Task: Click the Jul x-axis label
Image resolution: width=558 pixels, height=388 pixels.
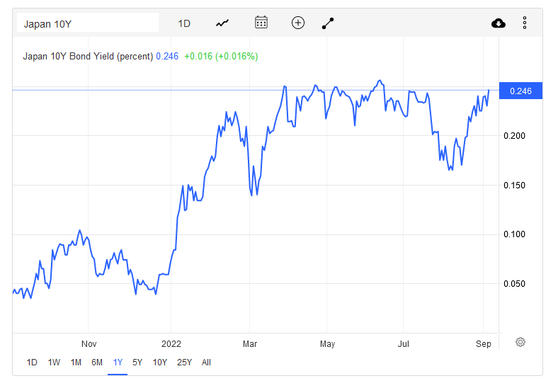Action: click(403, 344)
